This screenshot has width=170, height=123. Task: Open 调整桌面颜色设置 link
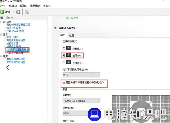coord(16,40)
